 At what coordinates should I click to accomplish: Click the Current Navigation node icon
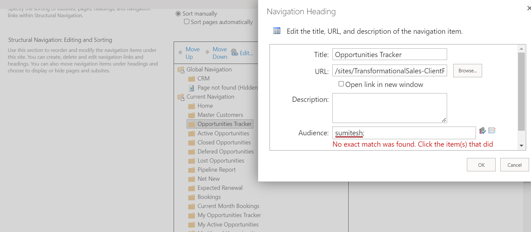(x=181, y=97)
